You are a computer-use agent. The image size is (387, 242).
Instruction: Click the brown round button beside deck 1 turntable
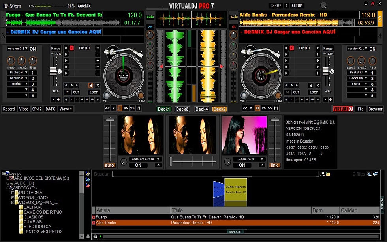[x=141, y=96]
